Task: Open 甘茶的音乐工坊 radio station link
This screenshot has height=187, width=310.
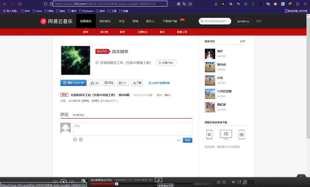Action: [x=125, y=63]
